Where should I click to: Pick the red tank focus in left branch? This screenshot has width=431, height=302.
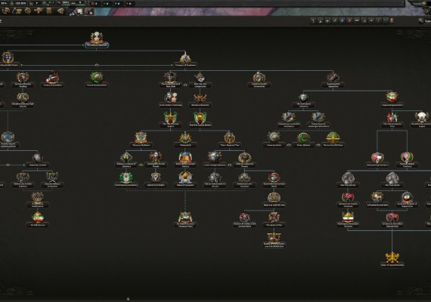pyautogui.click(x=52, y=79)
